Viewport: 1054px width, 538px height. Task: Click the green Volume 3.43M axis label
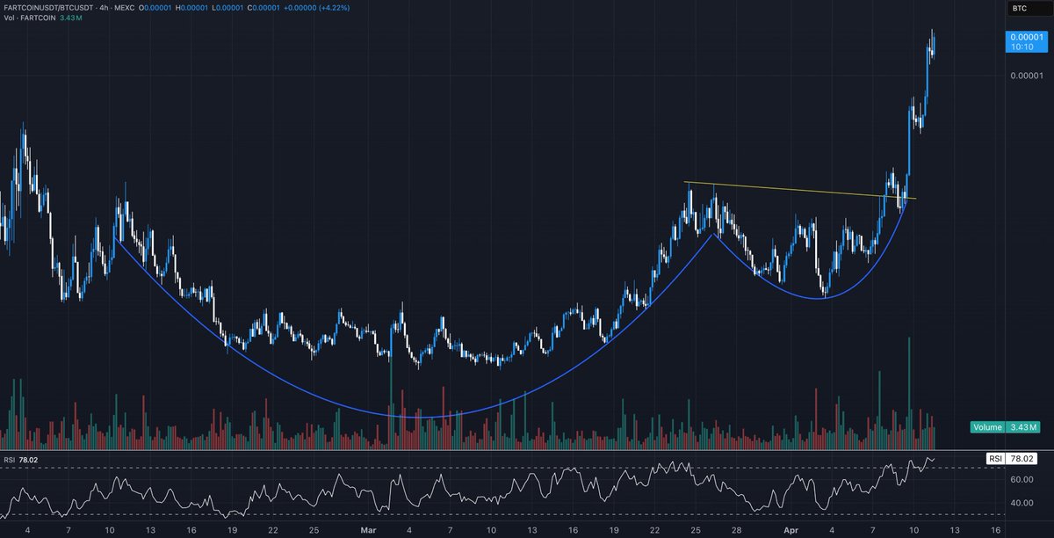(x=1006, y=428)
